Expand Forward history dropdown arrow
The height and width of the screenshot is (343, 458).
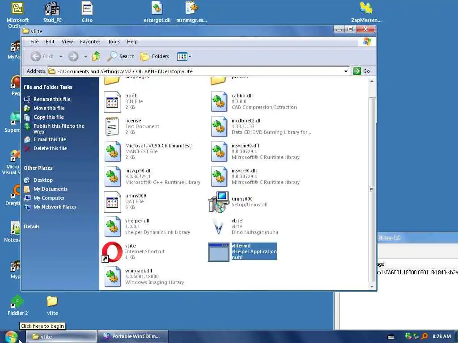pos(85,57)
